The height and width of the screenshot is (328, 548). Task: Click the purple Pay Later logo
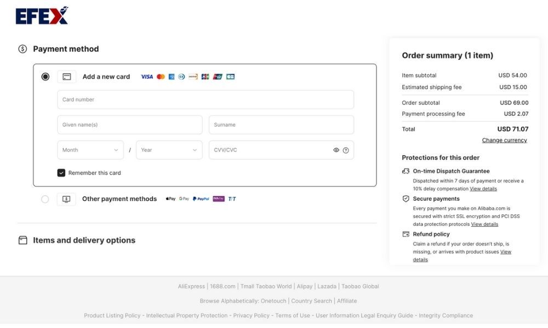pos(219,198)
